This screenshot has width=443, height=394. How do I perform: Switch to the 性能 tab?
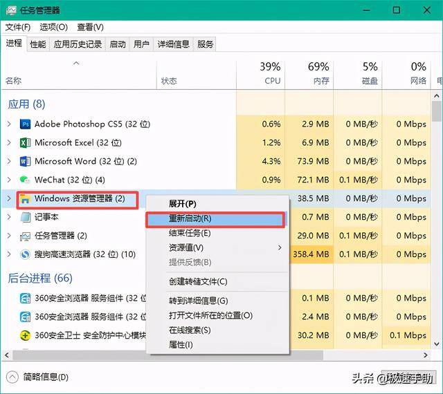(x=38, y=44)
